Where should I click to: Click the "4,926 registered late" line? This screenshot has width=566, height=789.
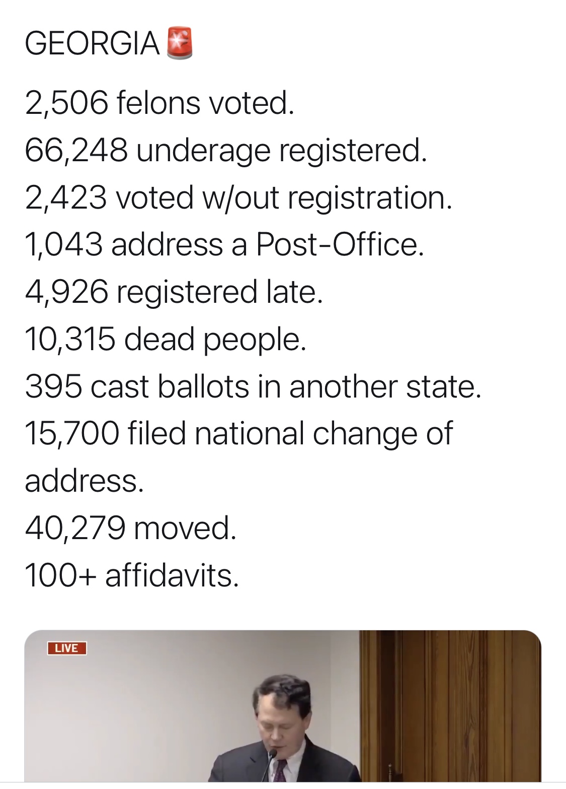[x=174, y=292]
